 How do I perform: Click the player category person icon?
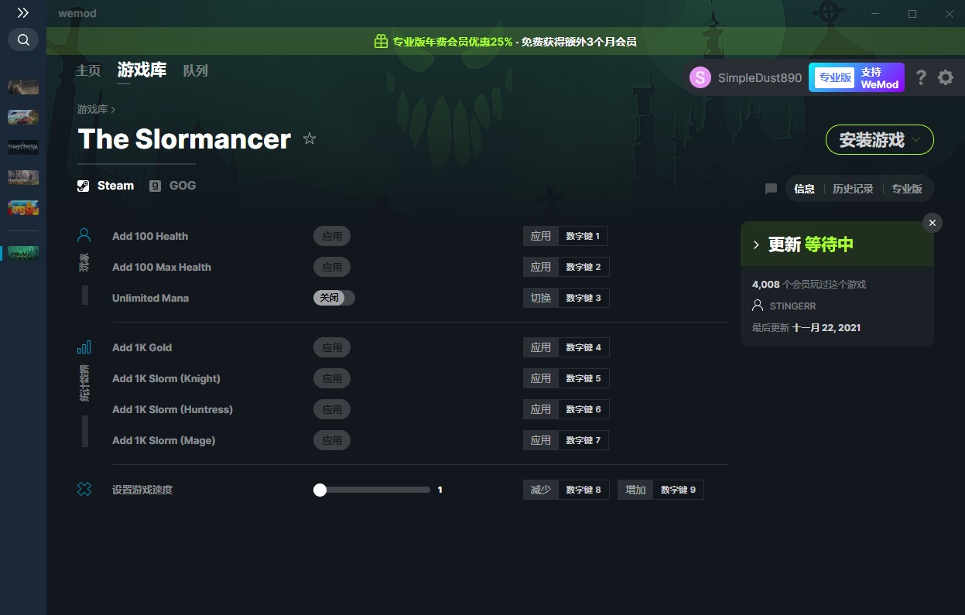point(84,235)
